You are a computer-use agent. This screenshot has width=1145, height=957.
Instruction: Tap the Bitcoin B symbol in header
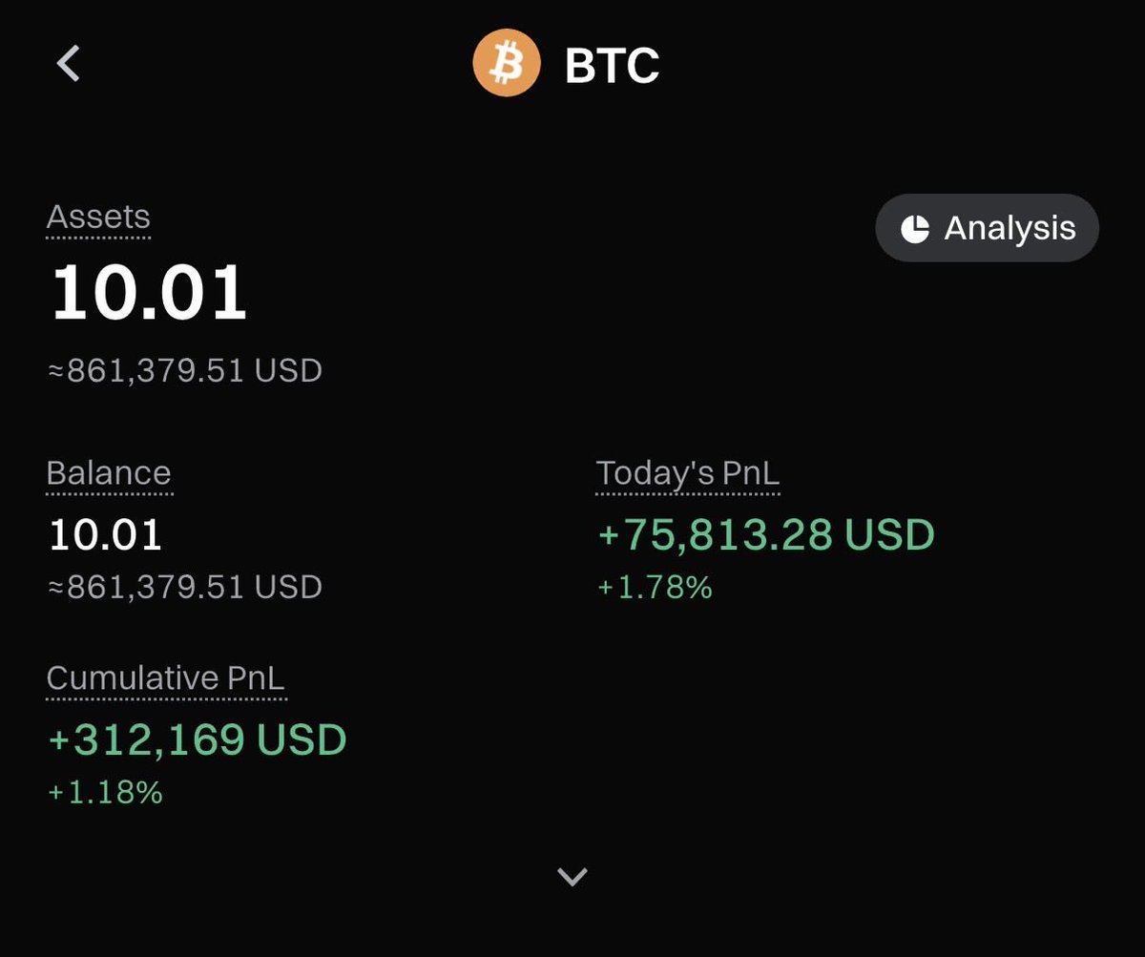pos(507,65)
